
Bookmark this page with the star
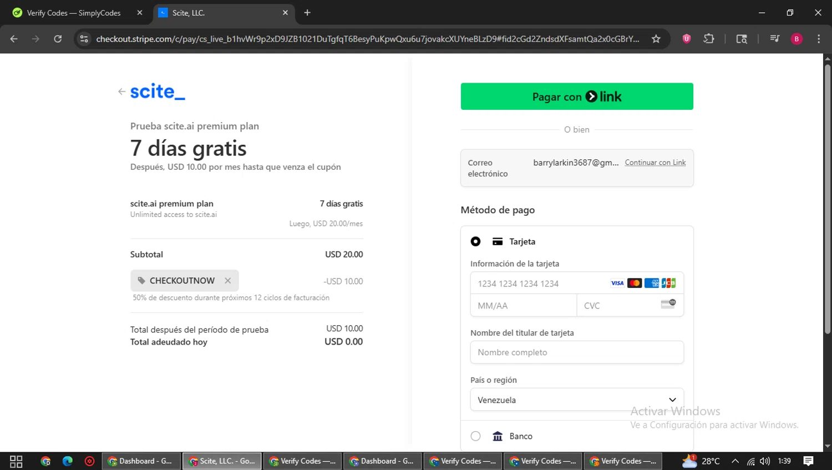[656, 39]
